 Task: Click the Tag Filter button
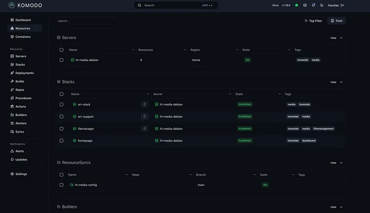click(x=313, y=21)
